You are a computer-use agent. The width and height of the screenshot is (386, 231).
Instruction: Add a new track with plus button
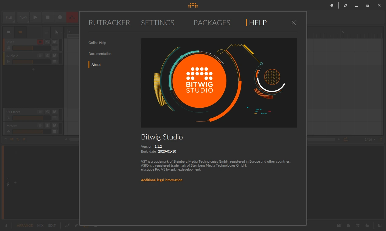point(33,69)
